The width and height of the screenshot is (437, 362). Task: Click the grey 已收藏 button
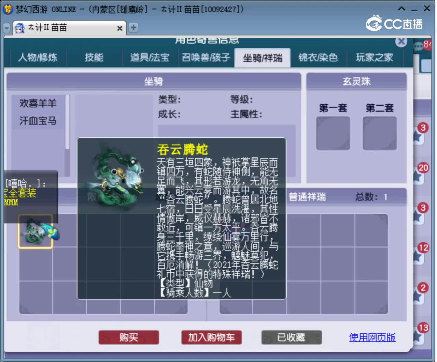[291, 337]
